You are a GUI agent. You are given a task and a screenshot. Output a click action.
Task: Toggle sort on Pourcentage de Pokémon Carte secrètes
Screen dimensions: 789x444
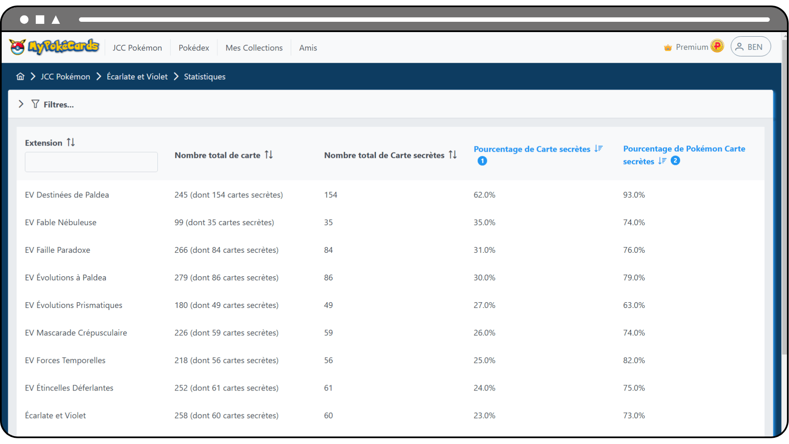[662, 161]
